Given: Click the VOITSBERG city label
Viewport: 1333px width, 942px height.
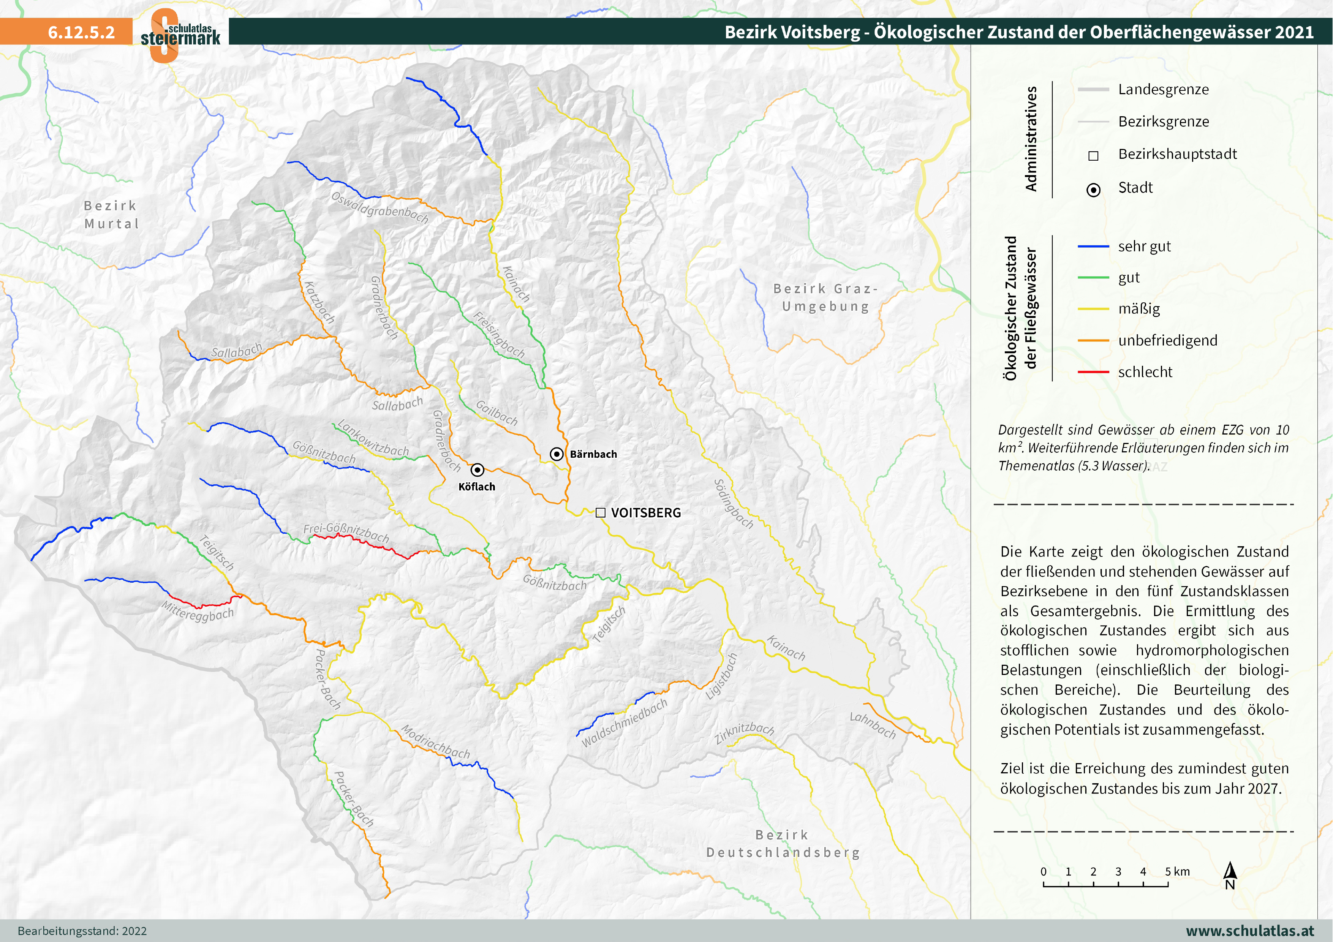Looking at the screenshot, I should 645,513.
